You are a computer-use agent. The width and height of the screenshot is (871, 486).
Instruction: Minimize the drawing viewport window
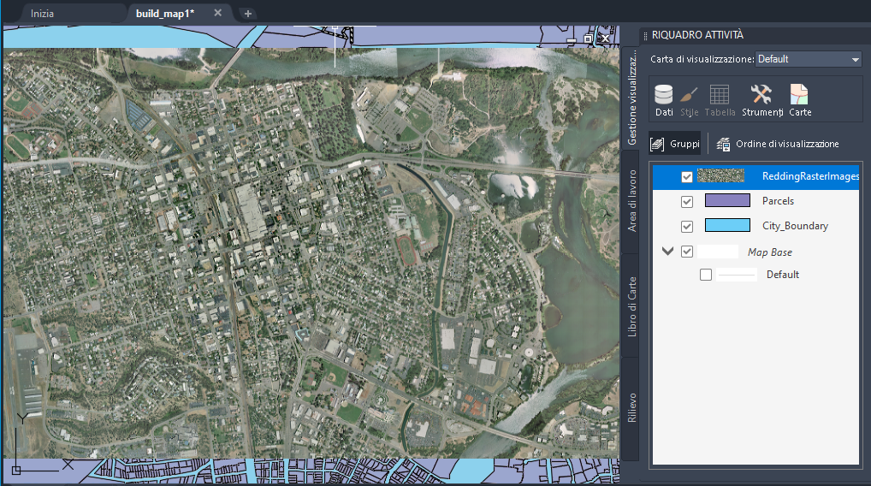tap(571, 40)
